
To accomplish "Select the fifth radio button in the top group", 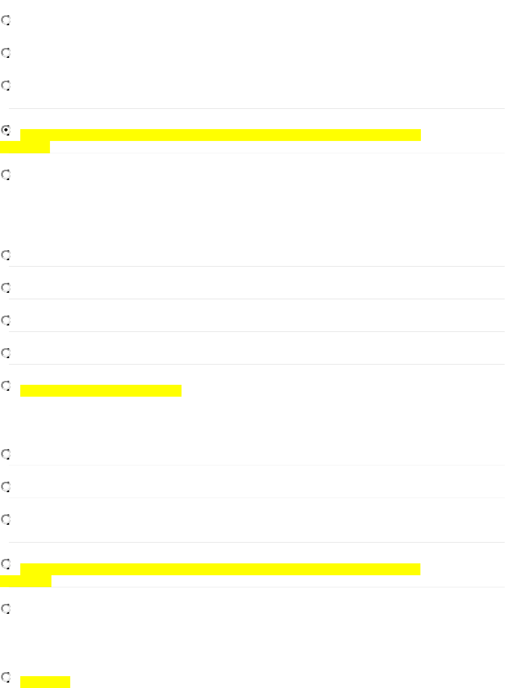I will [x=6, y=175].
